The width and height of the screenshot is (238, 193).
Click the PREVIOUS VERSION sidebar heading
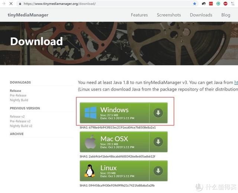click(x=25, y=108)
